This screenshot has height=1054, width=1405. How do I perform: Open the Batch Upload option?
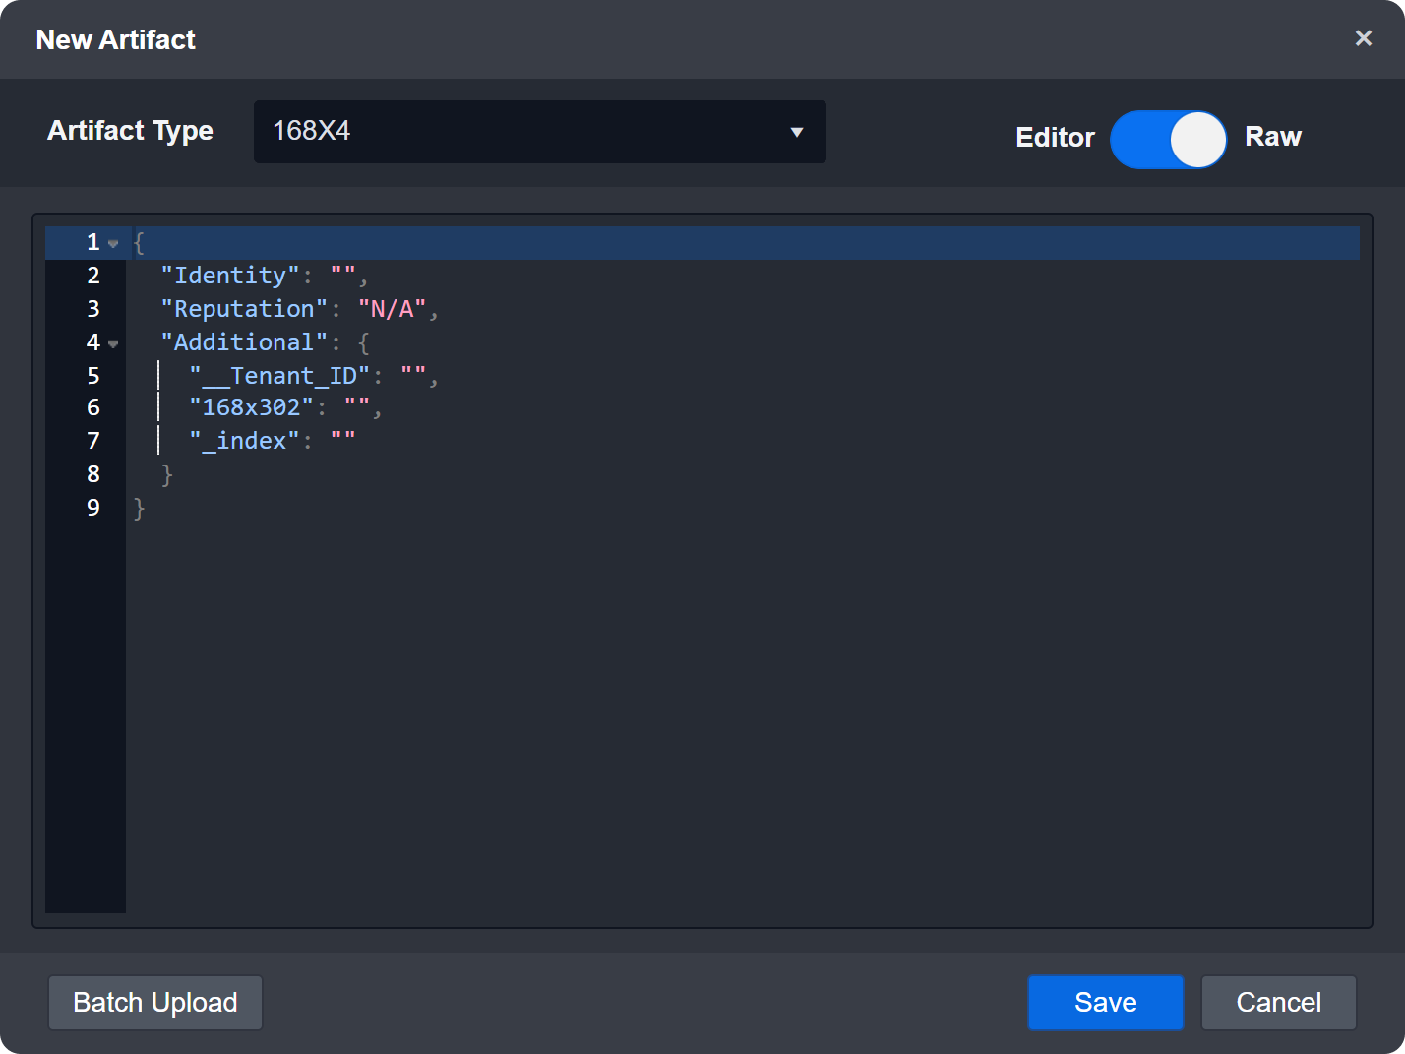point(154,1002)
